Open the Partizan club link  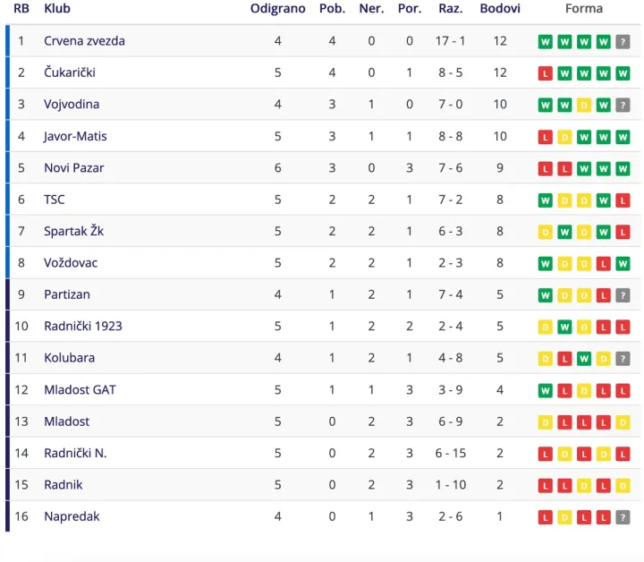(x=67, y=294)
